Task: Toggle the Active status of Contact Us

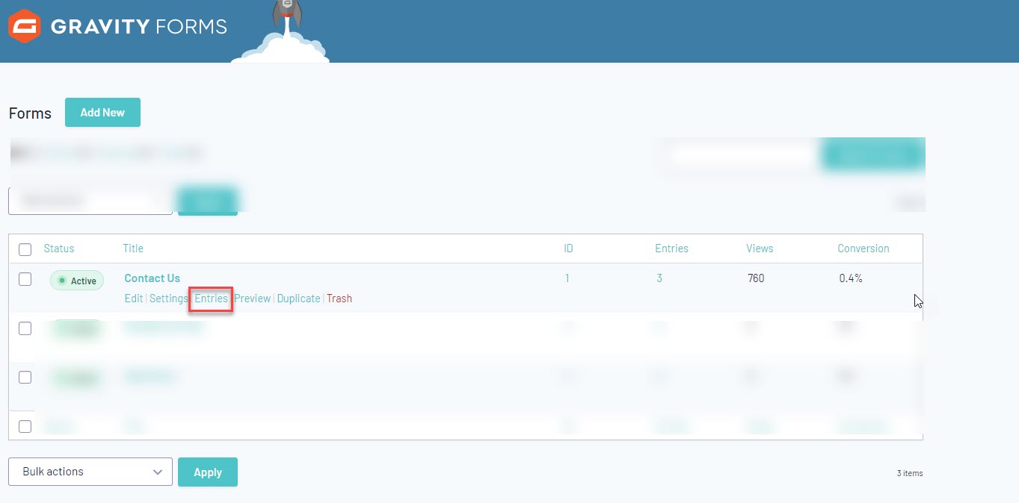Action: coord(77,281)
